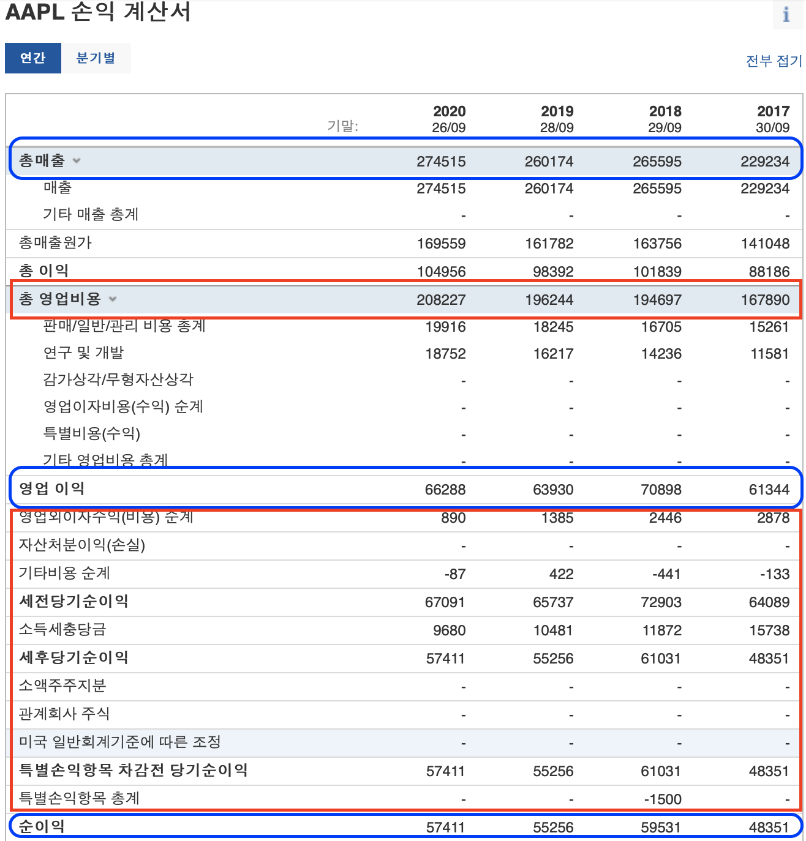The image size is (806, 841).
Task: Click 미국 일반회계기준에 따른 조정 label
Action: pyautogui.click(x=119, y=742)
